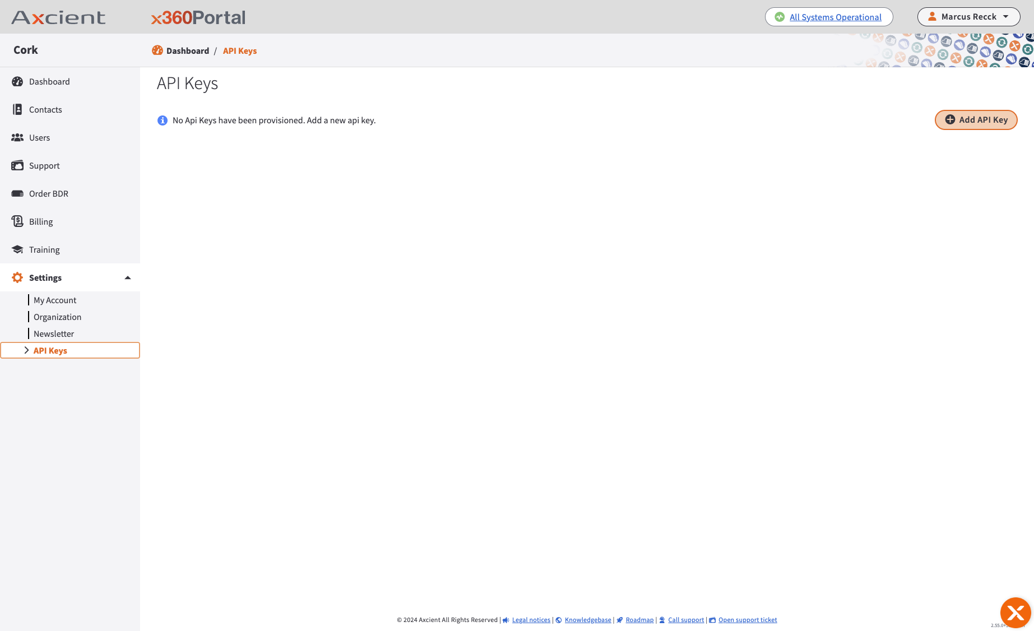Image resolution: width=1034 pixels, height=631 pixels.
Task: Click the plus icon on Add API Key
Action: (x=950, y=119)
